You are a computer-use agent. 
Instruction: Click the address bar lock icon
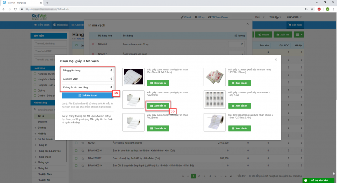(22, 9)
